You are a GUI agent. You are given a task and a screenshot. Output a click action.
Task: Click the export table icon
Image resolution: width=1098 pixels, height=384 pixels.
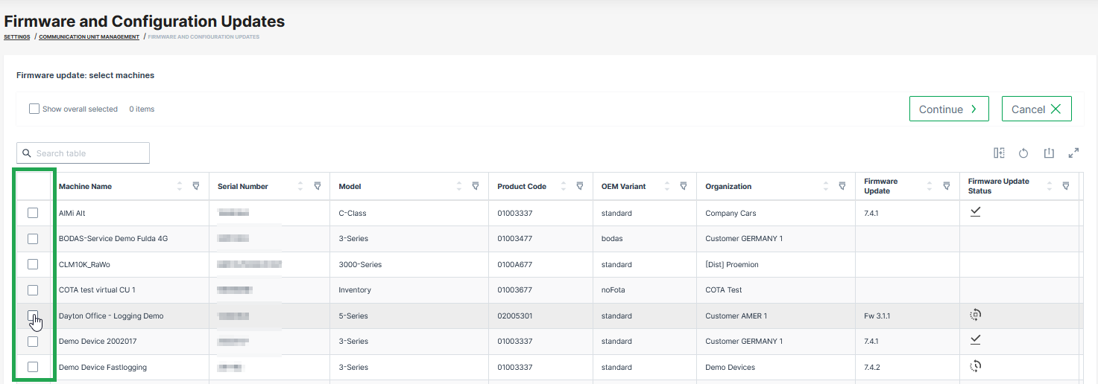click(1049, 153)
